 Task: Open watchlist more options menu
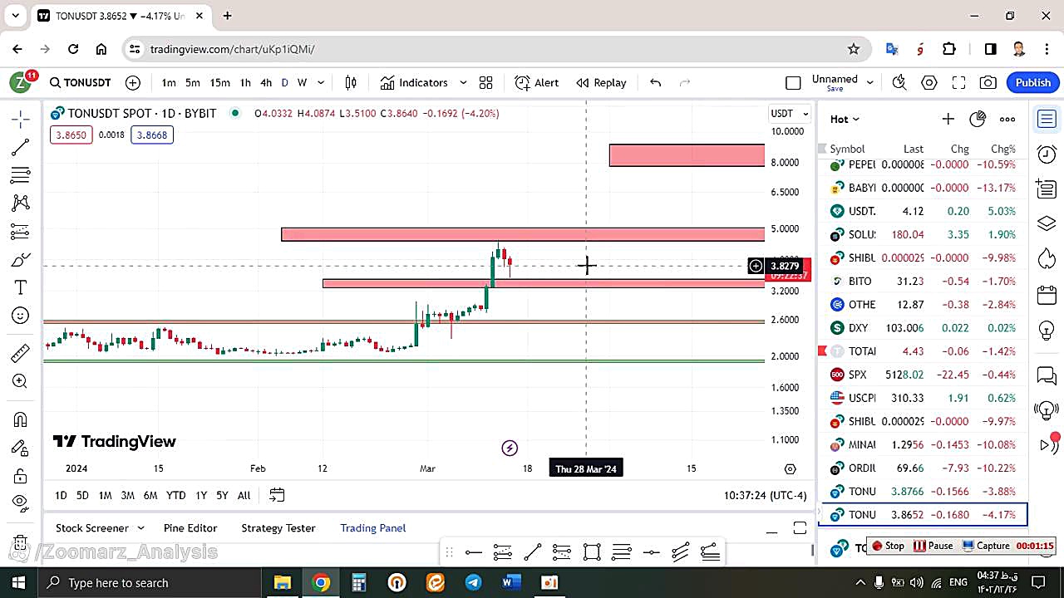pyautogui.click(x=1007, y=119)
